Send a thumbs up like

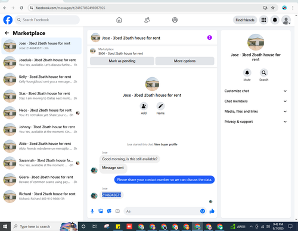point(212,211)
